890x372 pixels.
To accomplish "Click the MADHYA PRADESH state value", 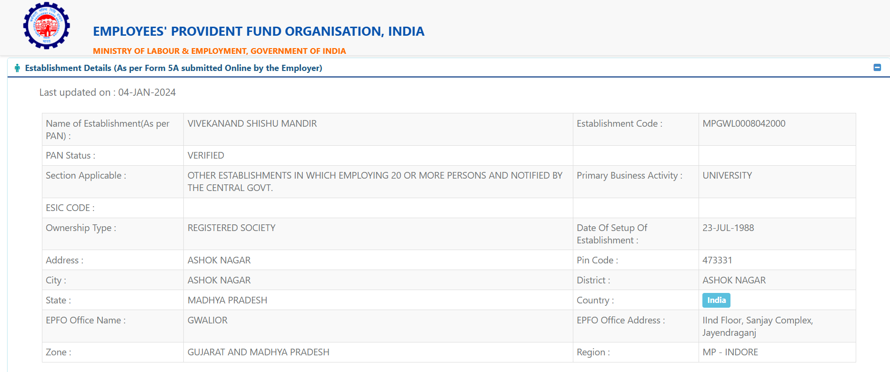I will pyautogui.click(x=227, y=300).
